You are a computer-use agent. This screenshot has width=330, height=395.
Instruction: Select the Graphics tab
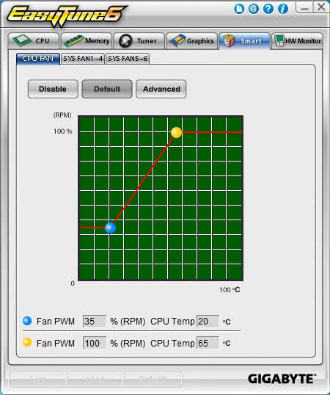192,41
